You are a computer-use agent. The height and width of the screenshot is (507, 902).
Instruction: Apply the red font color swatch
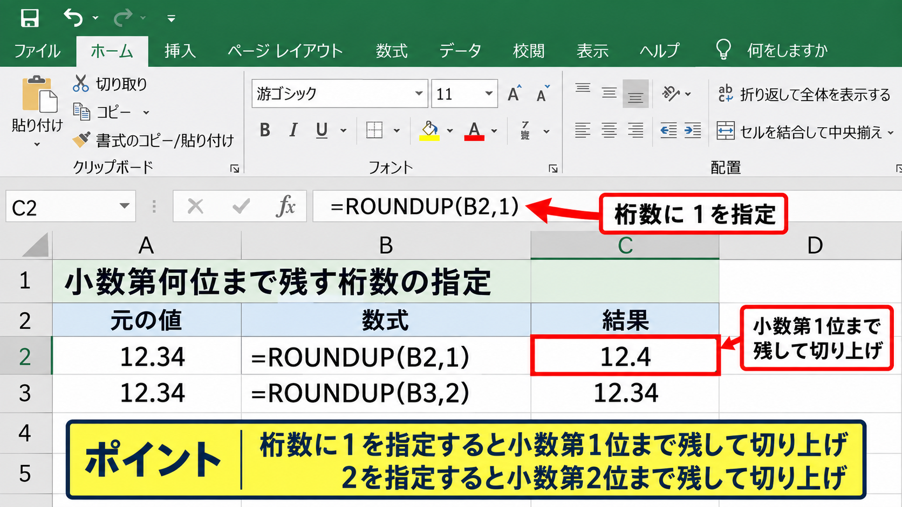(474, 131)
